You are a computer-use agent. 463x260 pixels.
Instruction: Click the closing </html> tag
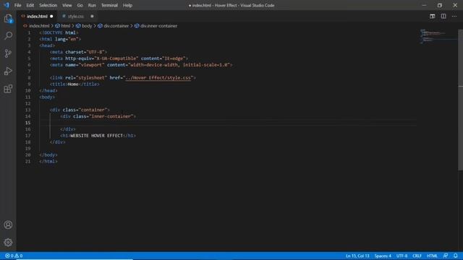pyautogui.click(x=48, y=161)
